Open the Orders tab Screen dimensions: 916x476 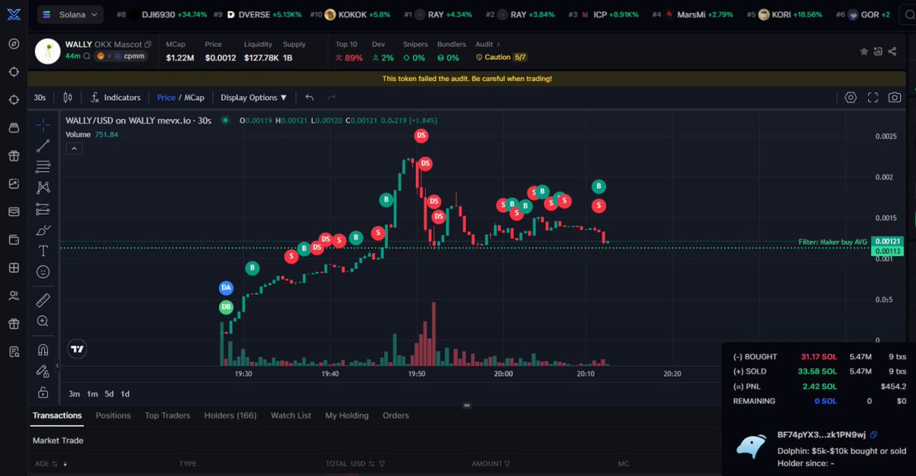click(395, 416)
